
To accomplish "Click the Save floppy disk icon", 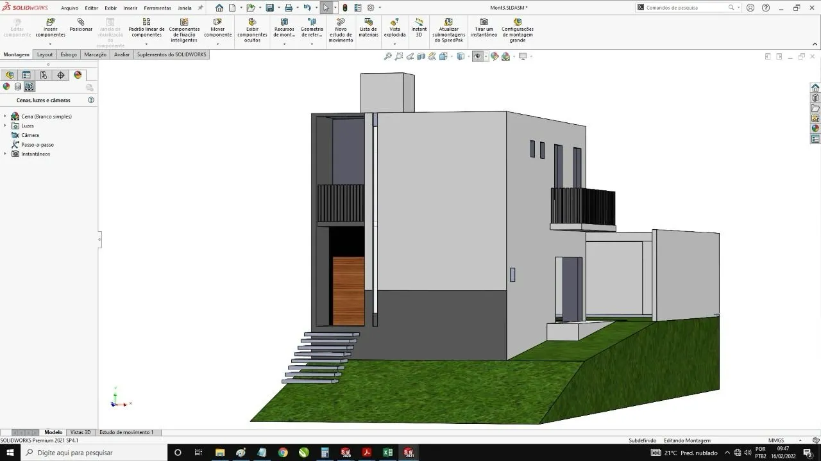I will [x=270, y=8].
